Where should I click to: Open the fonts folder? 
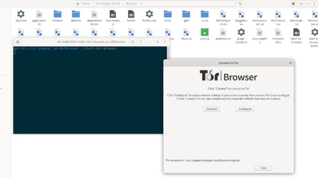[168, 16]
